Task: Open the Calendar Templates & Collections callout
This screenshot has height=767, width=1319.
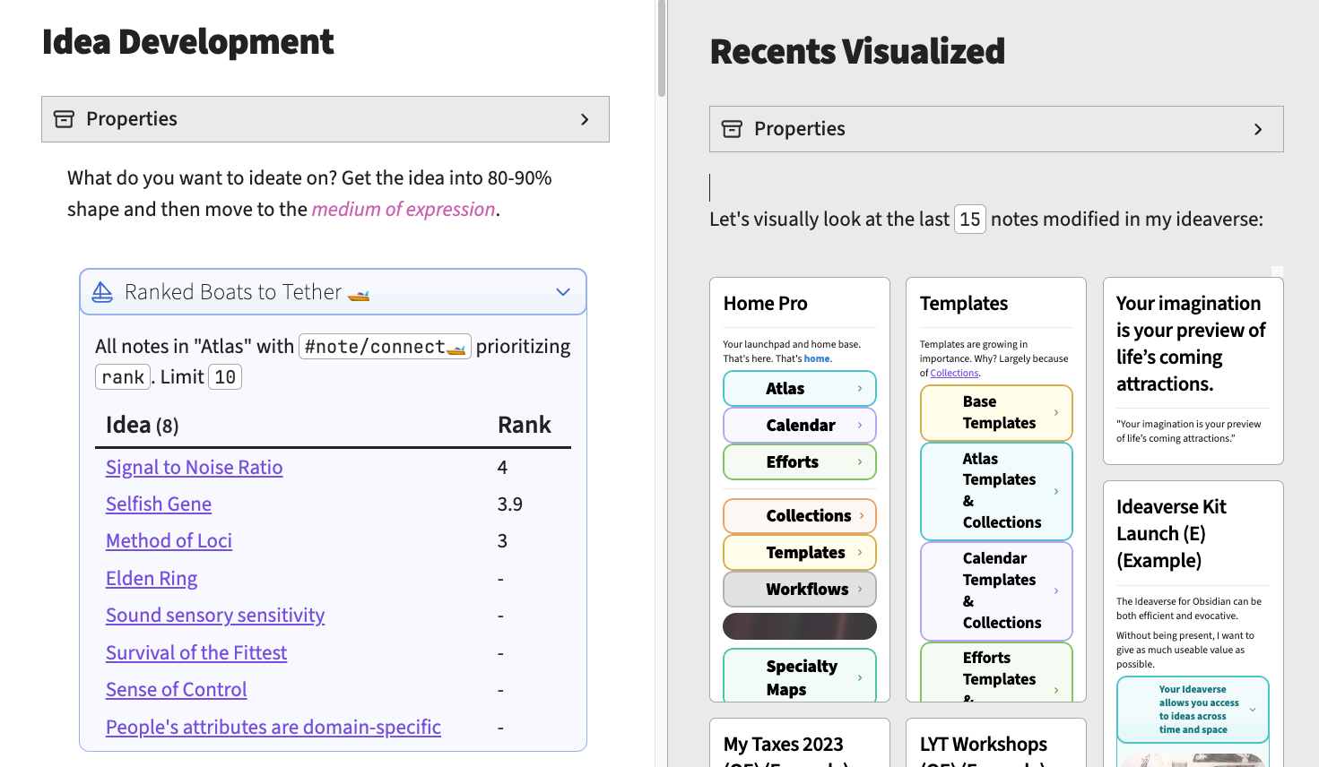Action: click(x=996, y=590)
